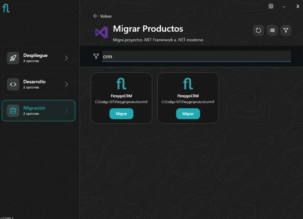Viewport: 303px width, 219px height.
Task: Click the version label v1.0.63.1
Action: pos(7,218)
